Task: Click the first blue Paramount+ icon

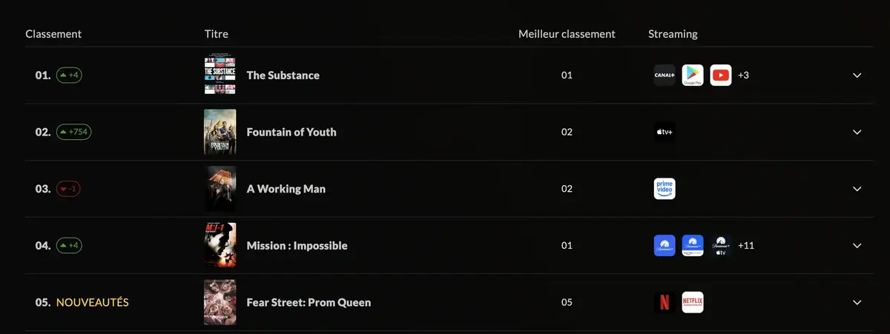Action: click(x=664, y=245)
